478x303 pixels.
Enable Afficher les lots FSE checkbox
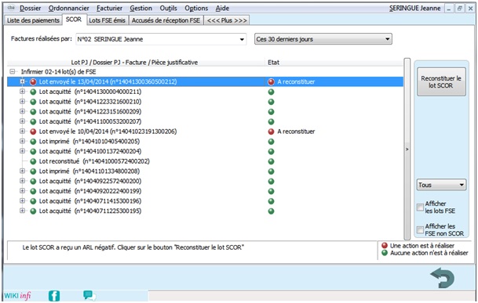click(420, 207)
